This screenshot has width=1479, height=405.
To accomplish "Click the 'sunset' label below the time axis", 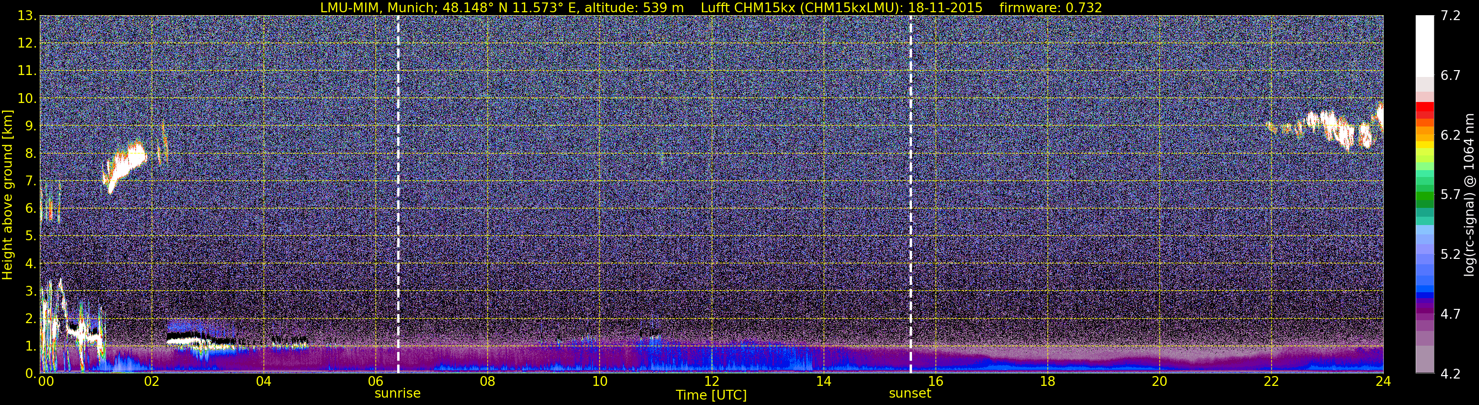I will [910, 394].
